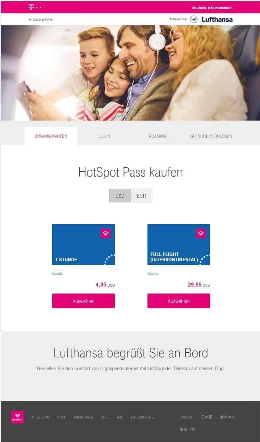Open the Roaming tab
The width and height of the screenshot is (260, 442).
point(158,136)
